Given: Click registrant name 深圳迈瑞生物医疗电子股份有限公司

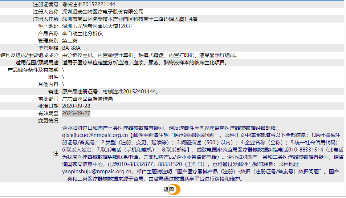Looking at the screenshot, I should coord(103,12).
